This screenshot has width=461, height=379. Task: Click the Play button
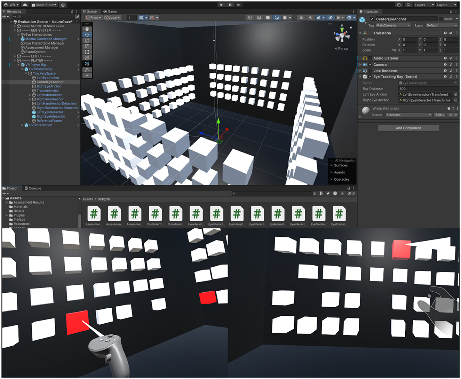221,5
